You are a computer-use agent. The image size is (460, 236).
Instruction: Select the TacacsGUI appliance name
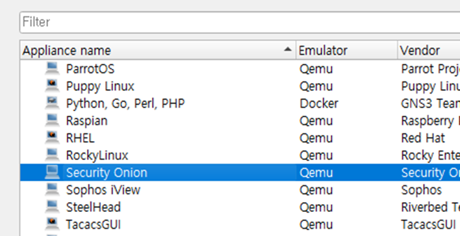pos(94,224)
